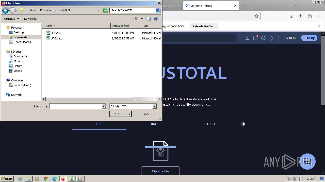Screen dimensions: 325x182
Task: Select Desktop in navigation pane
Action: (x=19, y=32)
